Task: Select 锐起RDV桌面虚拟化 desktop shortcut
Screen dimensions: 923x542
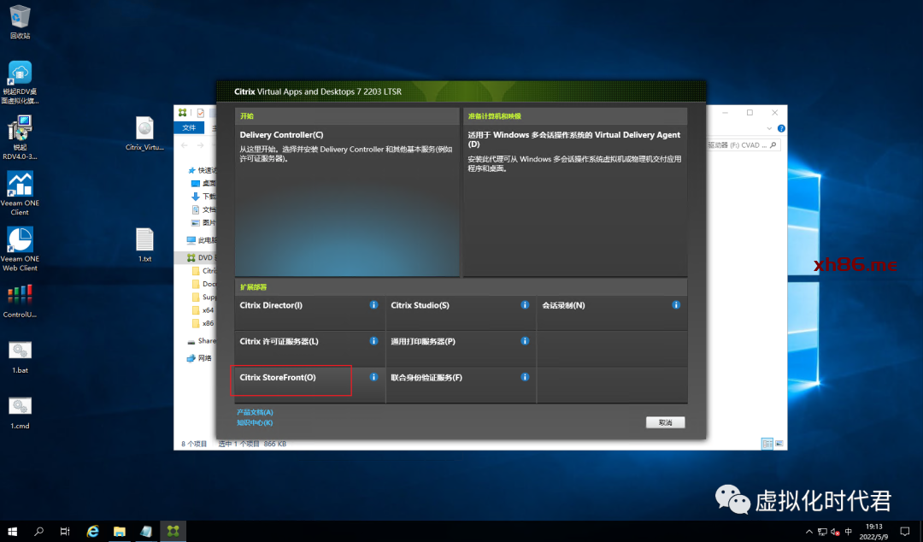Action: click(20, 82)
